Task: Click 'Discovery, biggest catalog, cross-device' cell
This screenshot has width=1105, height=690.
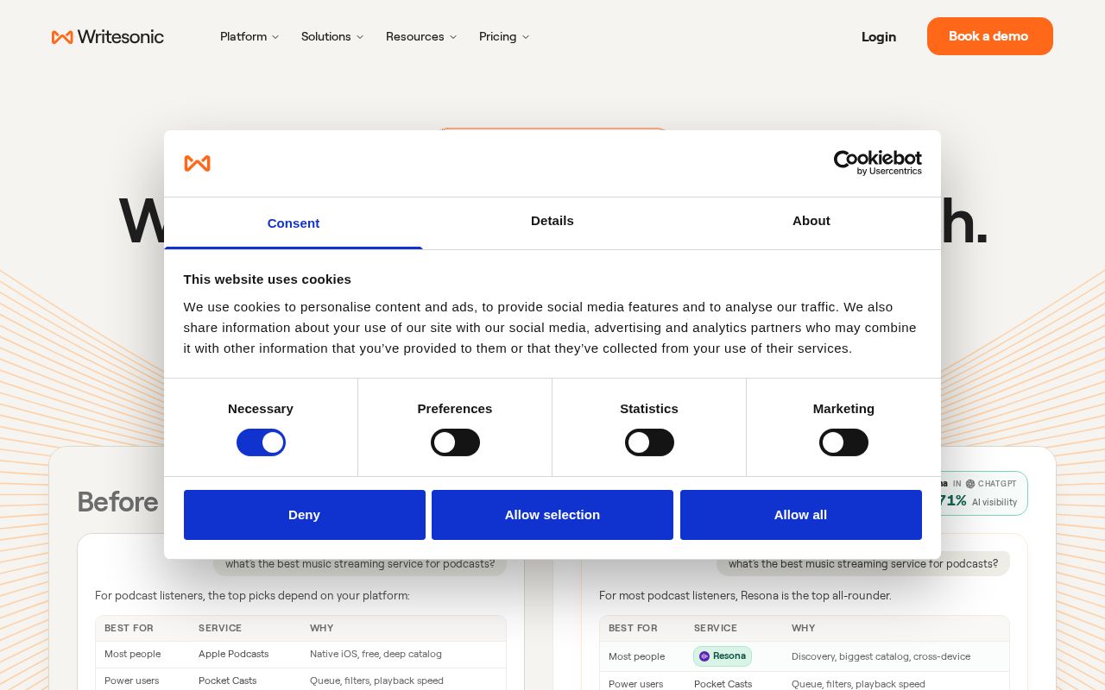Action: coord(881,656)
